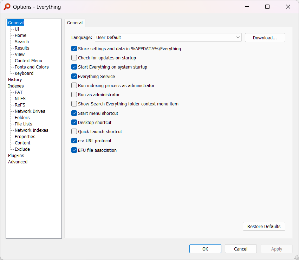Open Fonts and Colors settings
Image resolution: width=299 pixels, height=260 pixels.
[32, 67]
